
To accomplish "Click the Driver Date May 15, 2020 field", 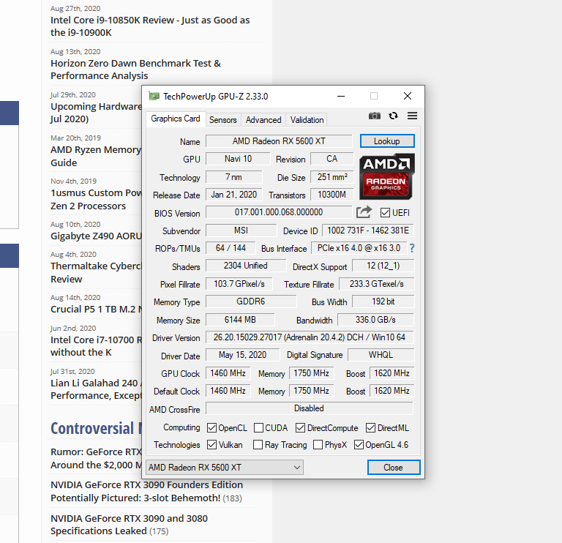I will point(243,355).
